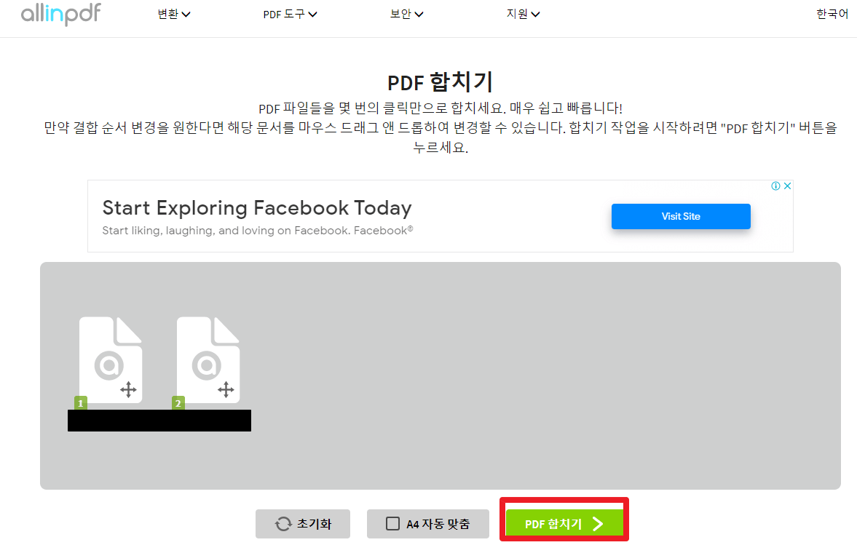Screen dimensions: 857x545
Task: Click the 초기화 reset button
Action: 303,524
